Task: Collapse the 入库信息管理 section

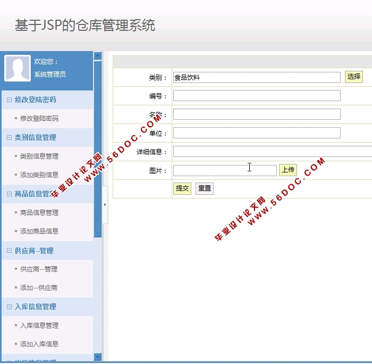Action: 9,307
